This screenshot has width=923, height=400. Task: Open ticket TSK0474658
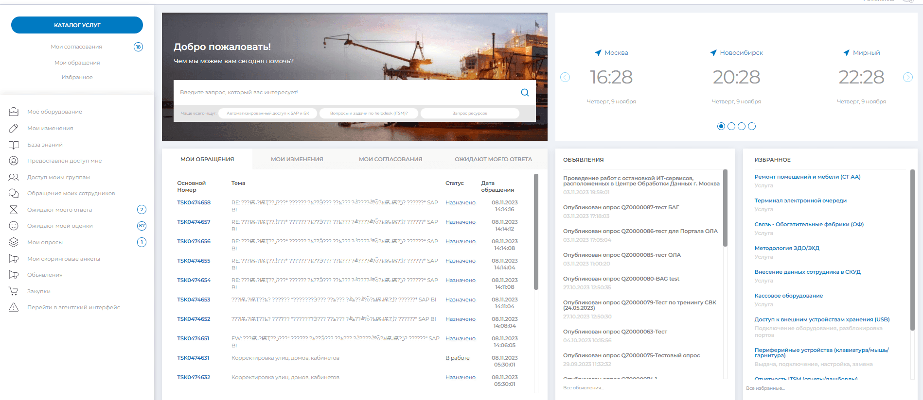click(x=194, y=202)
